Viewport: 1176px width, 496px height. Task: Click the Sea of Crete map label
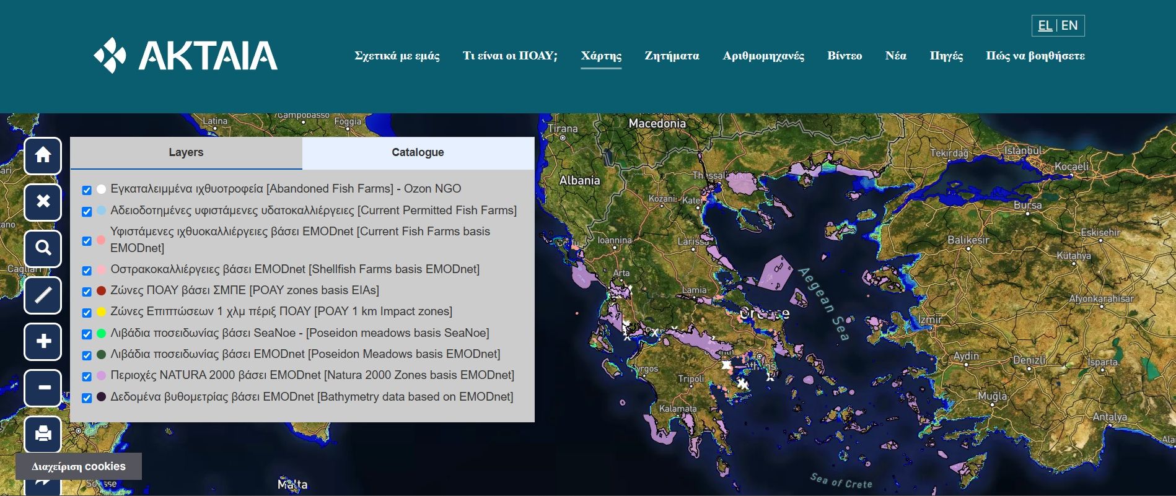pos(841,481)
